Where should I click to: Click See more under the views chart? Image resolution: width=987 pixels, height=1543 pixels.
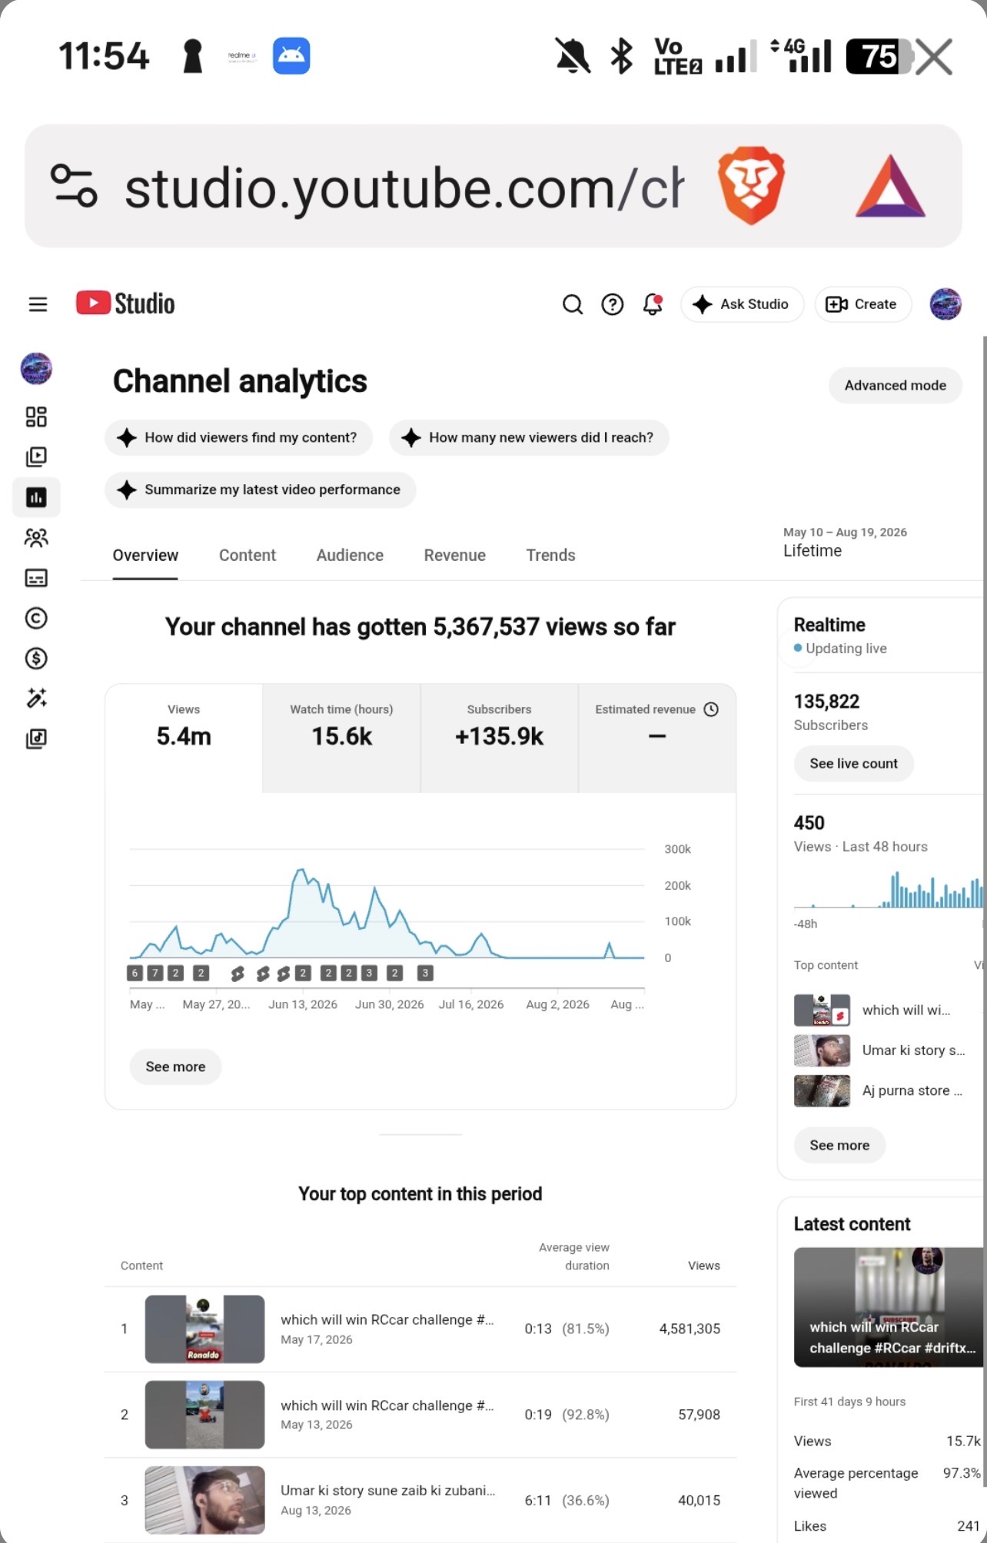pos(175,1067)
